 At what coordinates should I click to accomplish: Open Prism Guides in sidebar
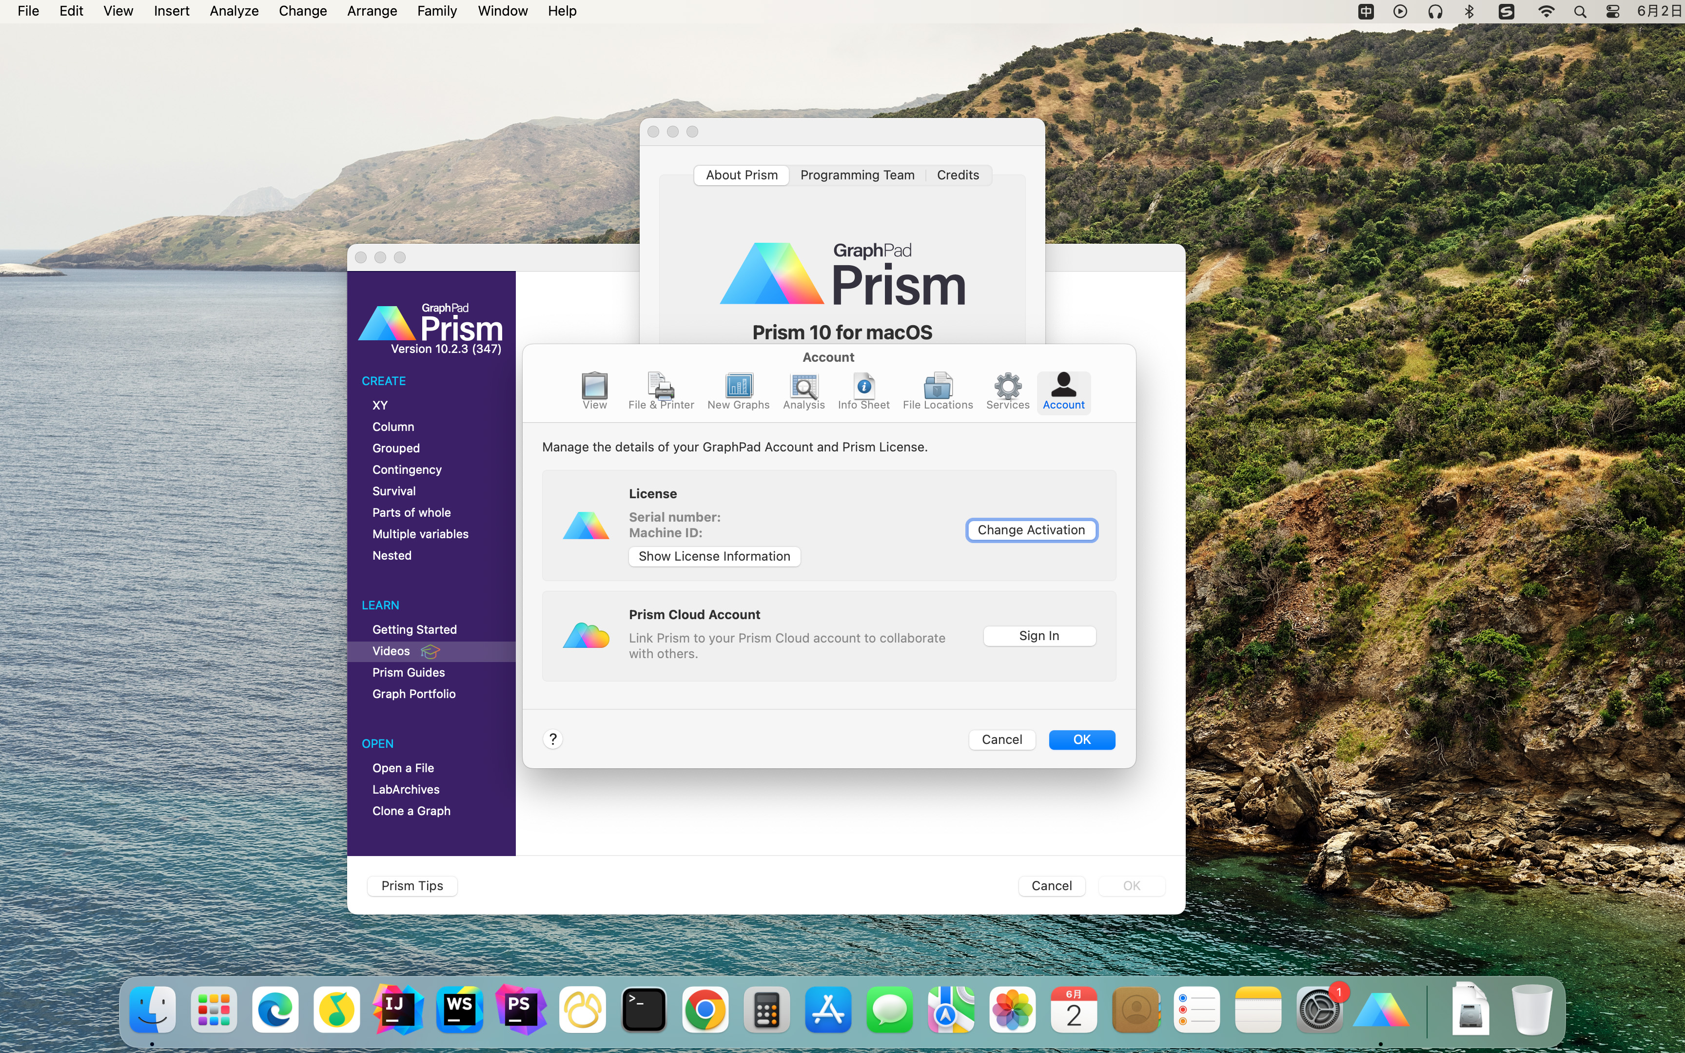tap(408, 673)
